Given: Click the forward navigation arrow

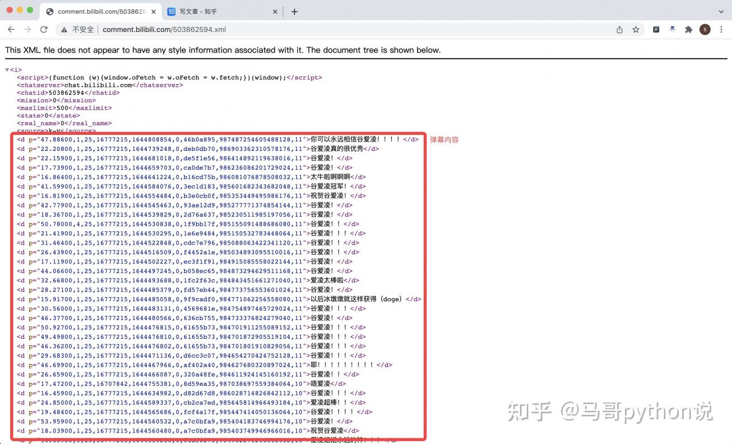Looking at the screenshot, I should tap(27, 30).
